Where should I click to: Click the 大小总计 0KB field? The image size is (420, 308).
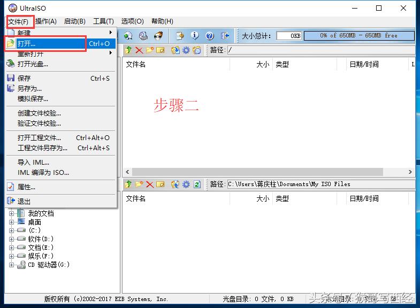pos(289,36)
